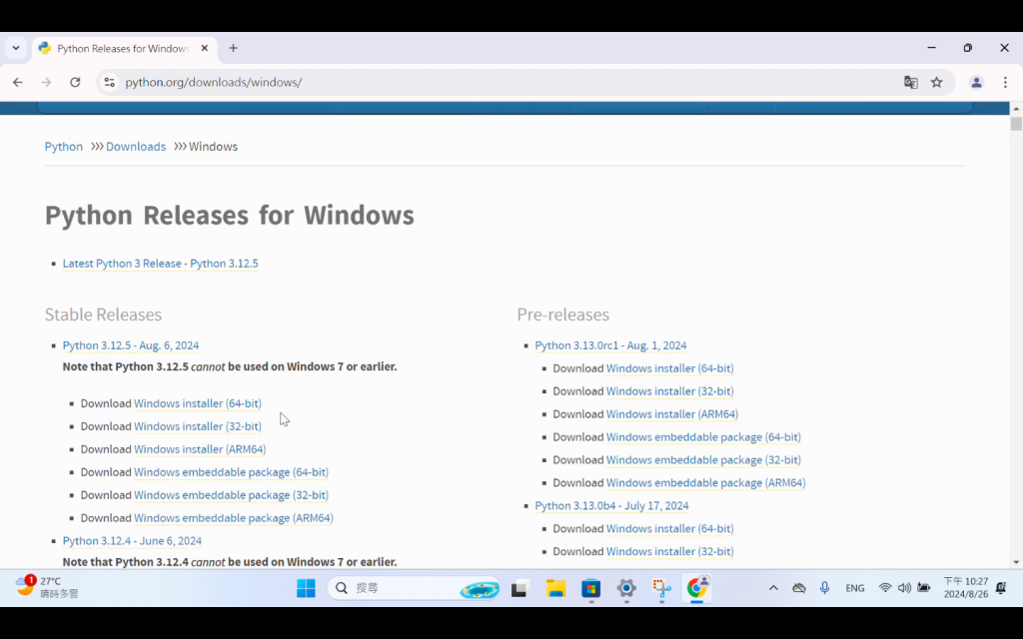
Task: Download 3.13.0rc1 embeddable package (64-bit)
Action: pos(703,437)
